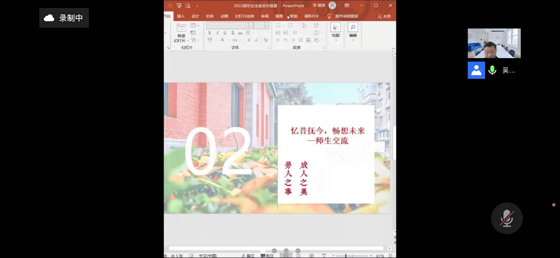
Task: Expand the font name dropdown
Action: click(x=251, y=26)
